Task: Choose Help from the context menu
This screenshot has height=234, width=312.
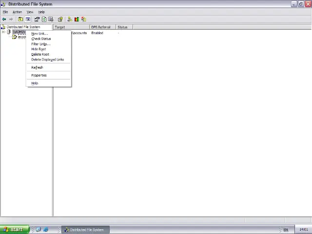Action: point(49,83)
